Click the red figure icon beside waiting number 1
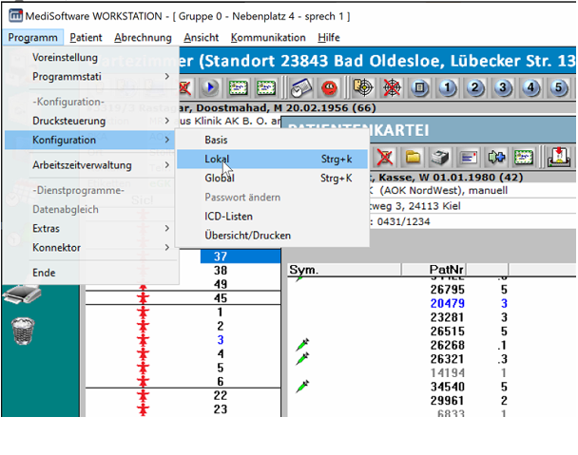 pos(143,313)
